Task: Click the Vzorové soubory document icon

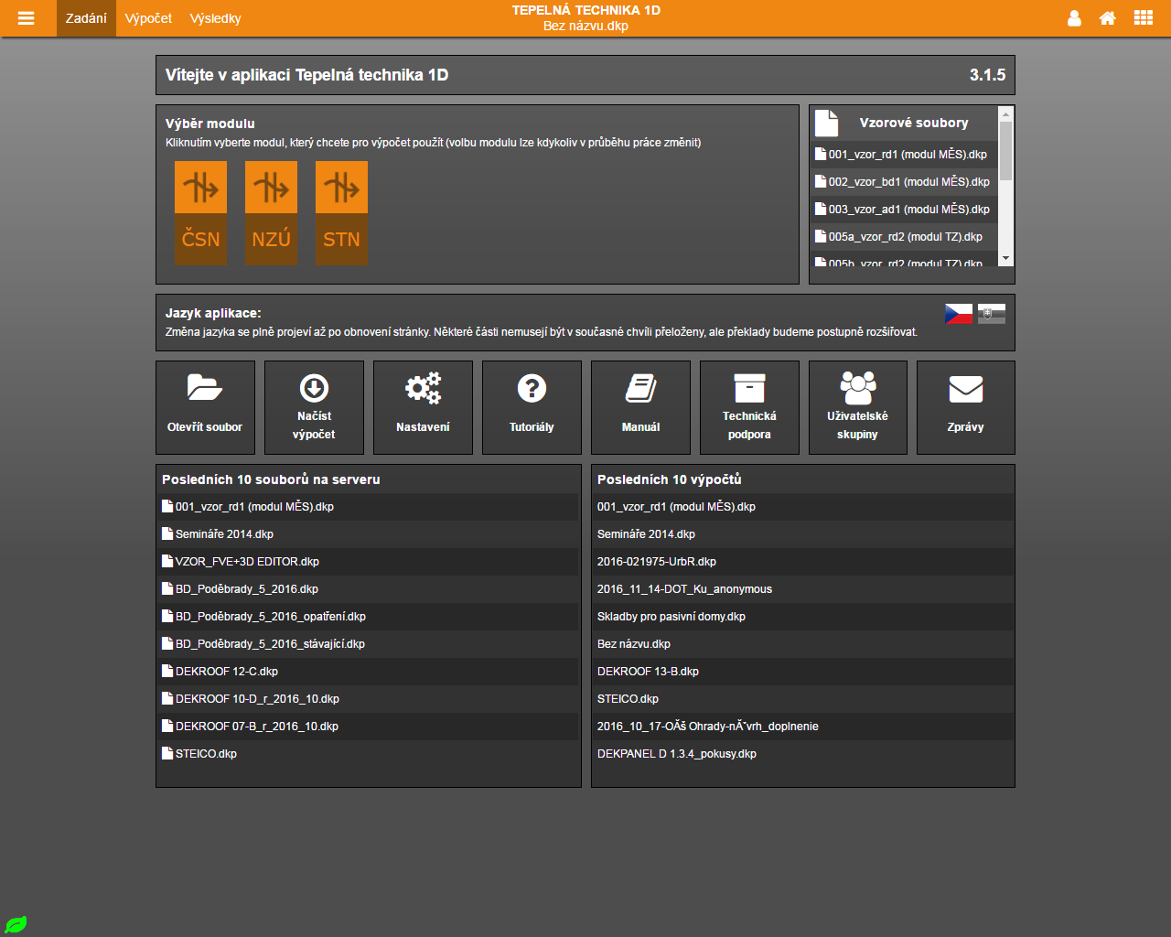Action: (826, 123)
